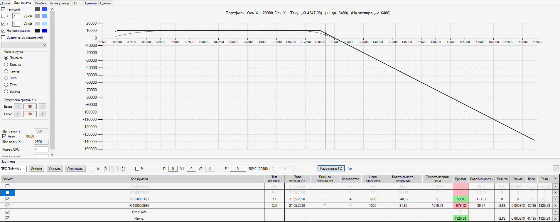Click the 'Сохранить' button

(75, 169)
